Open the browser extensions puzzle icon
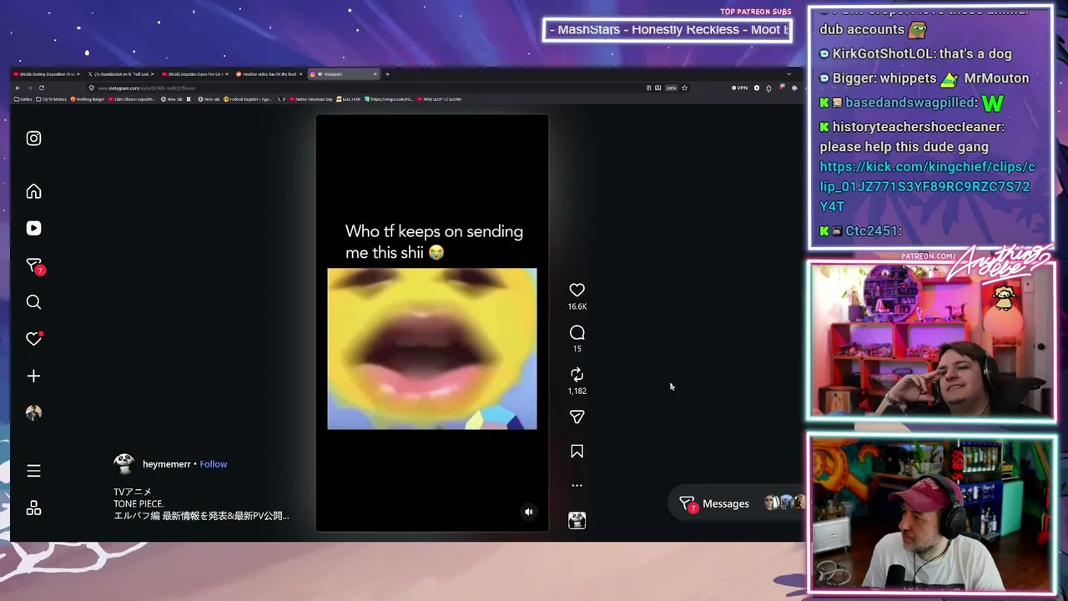This screenshot has height=601, width=1068. (x=768, y=88)
